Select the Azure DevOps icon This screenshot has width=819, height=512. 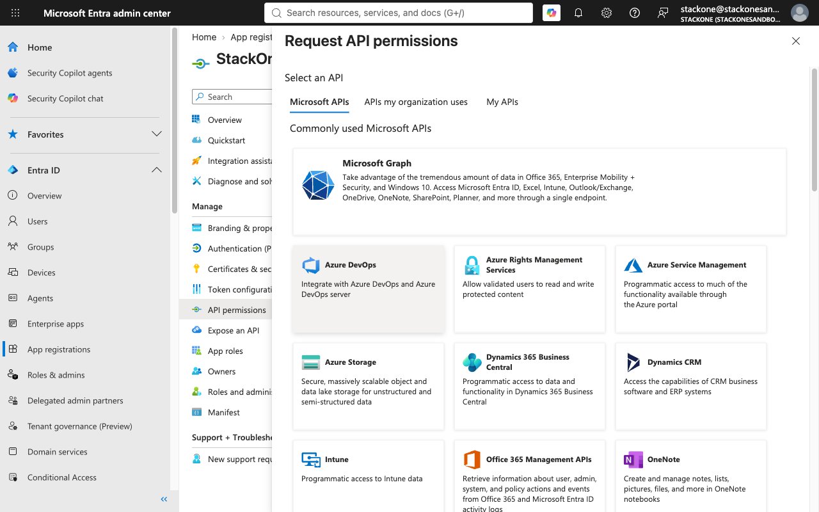[310, 265]
